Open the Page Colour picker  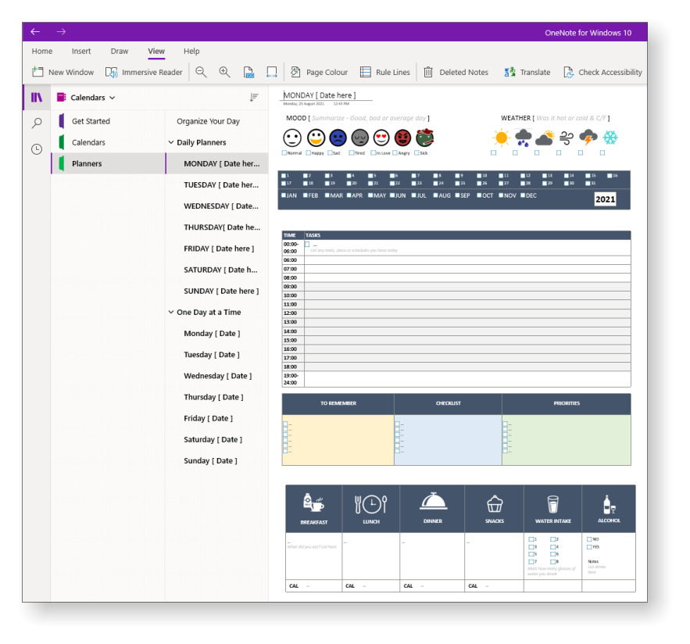tap(319, 72)
